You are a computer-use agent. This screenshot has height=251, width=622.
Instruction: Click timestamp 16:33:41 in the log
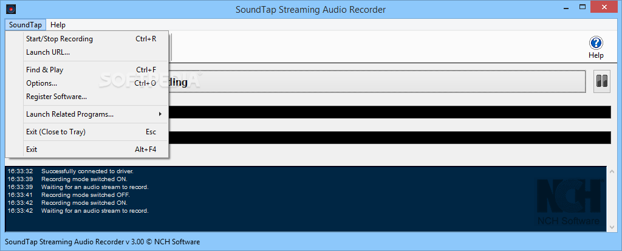click(x=20, y=195)
